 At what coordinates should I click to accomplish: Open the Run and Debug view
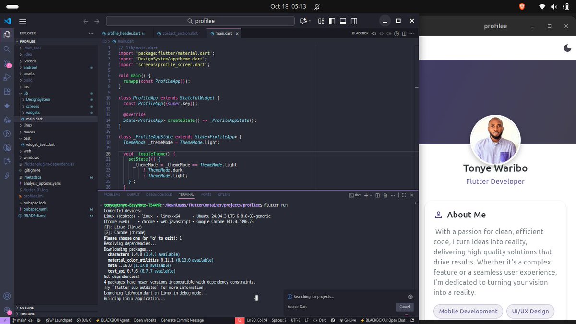pyautogui.click(x=7, y=77)
